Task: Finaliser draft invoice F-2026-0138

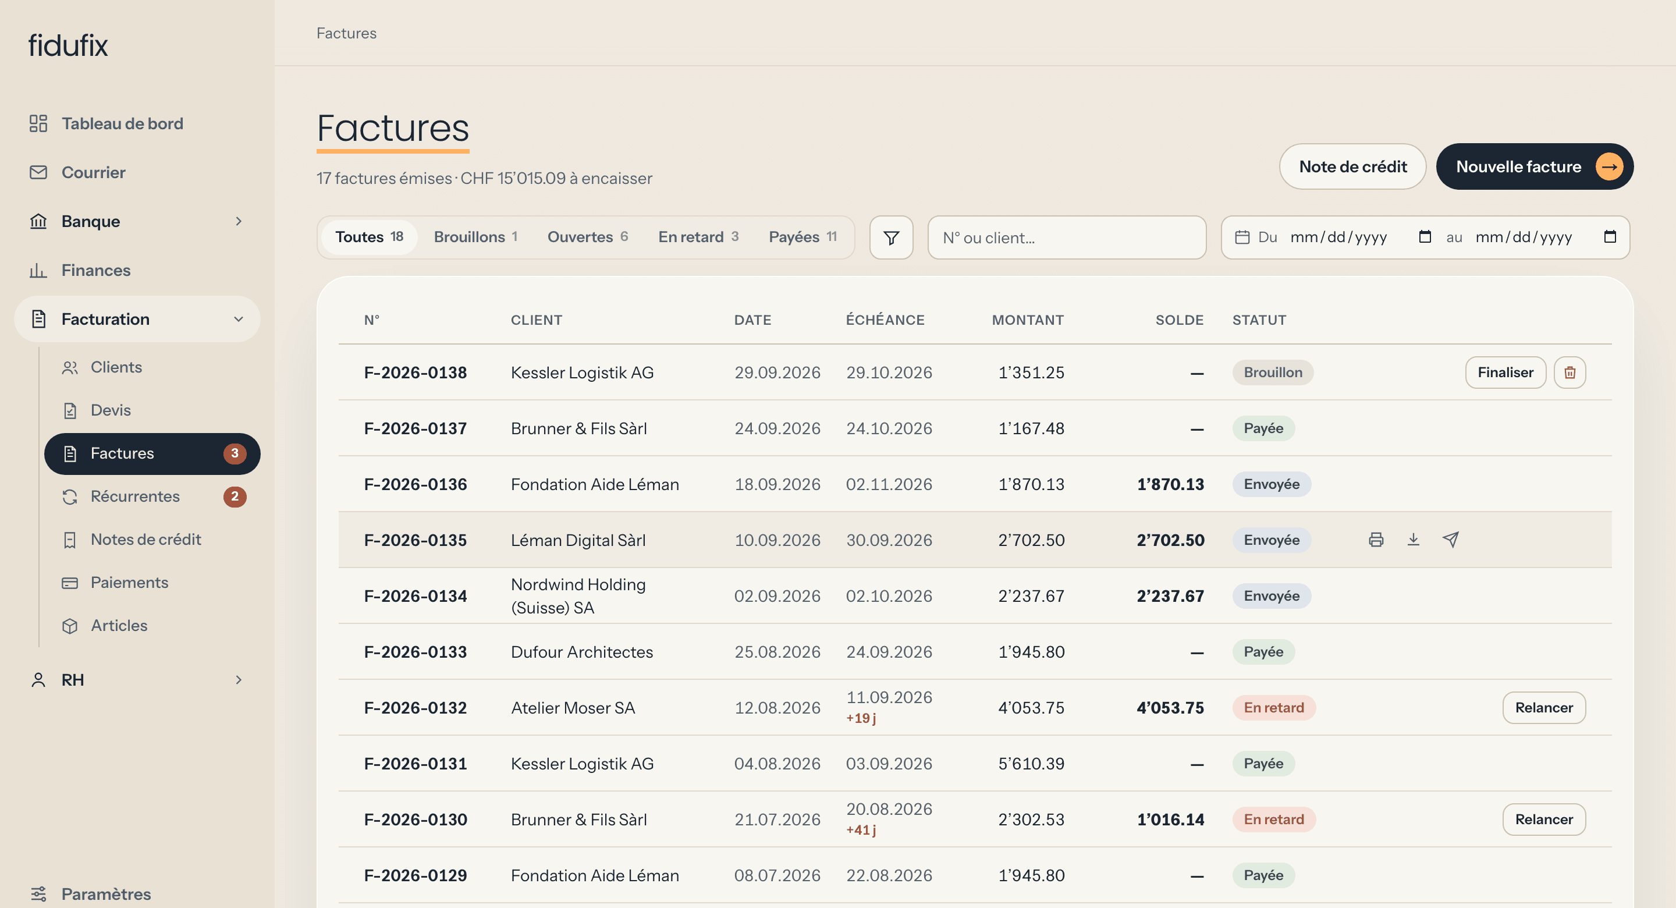Action: (1505, 373)
